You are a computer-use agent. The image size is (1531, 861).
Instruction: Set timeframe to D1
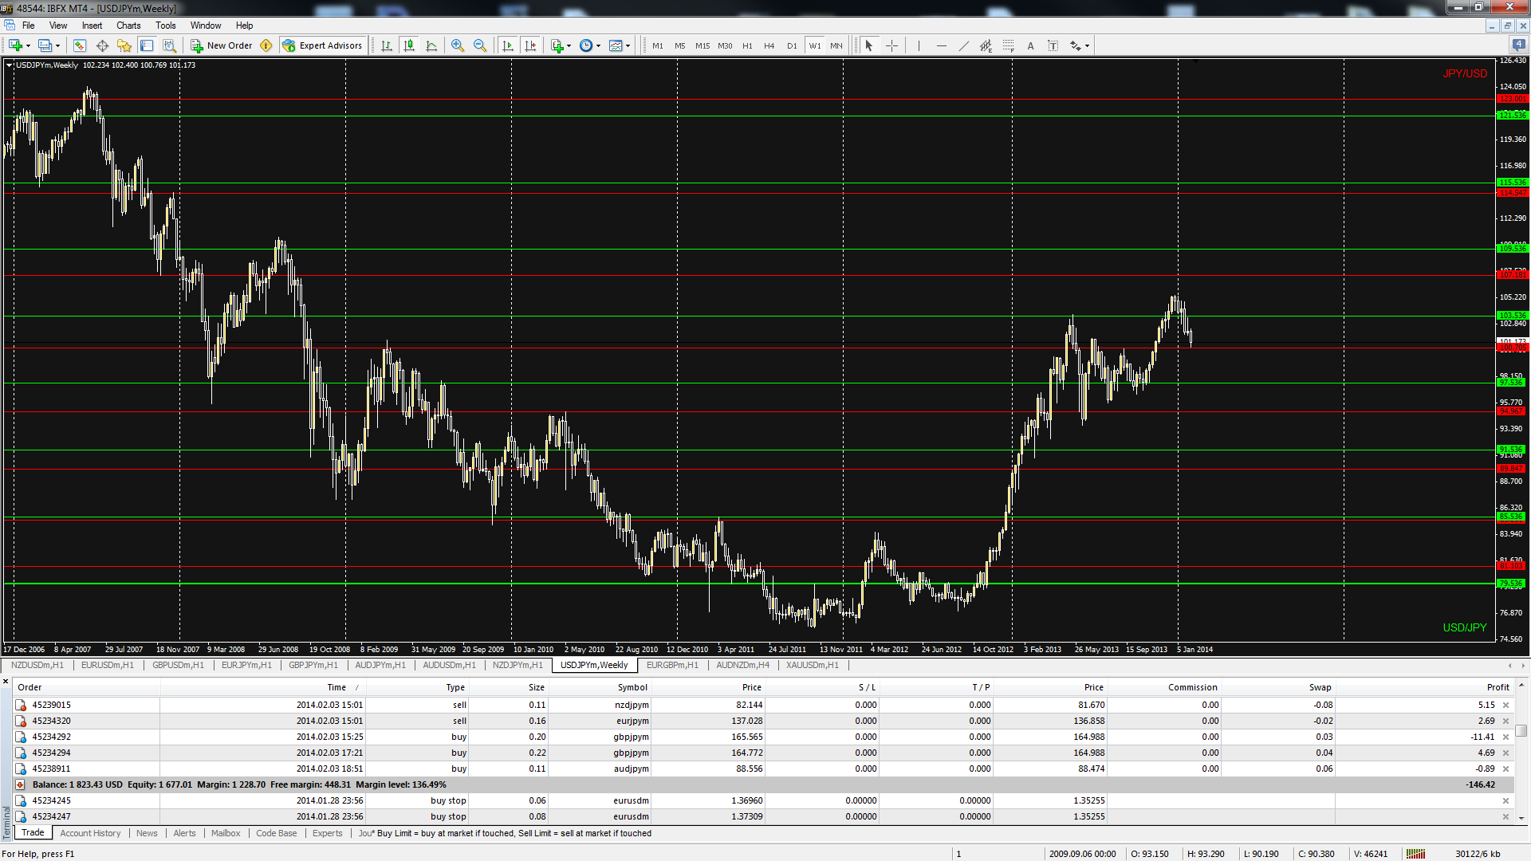coord(792,45)
